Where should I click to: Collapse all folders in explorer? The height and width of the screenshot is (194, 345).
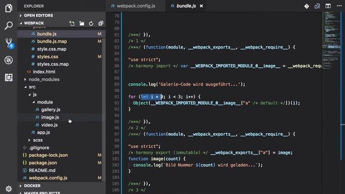(x=101, y=23)
